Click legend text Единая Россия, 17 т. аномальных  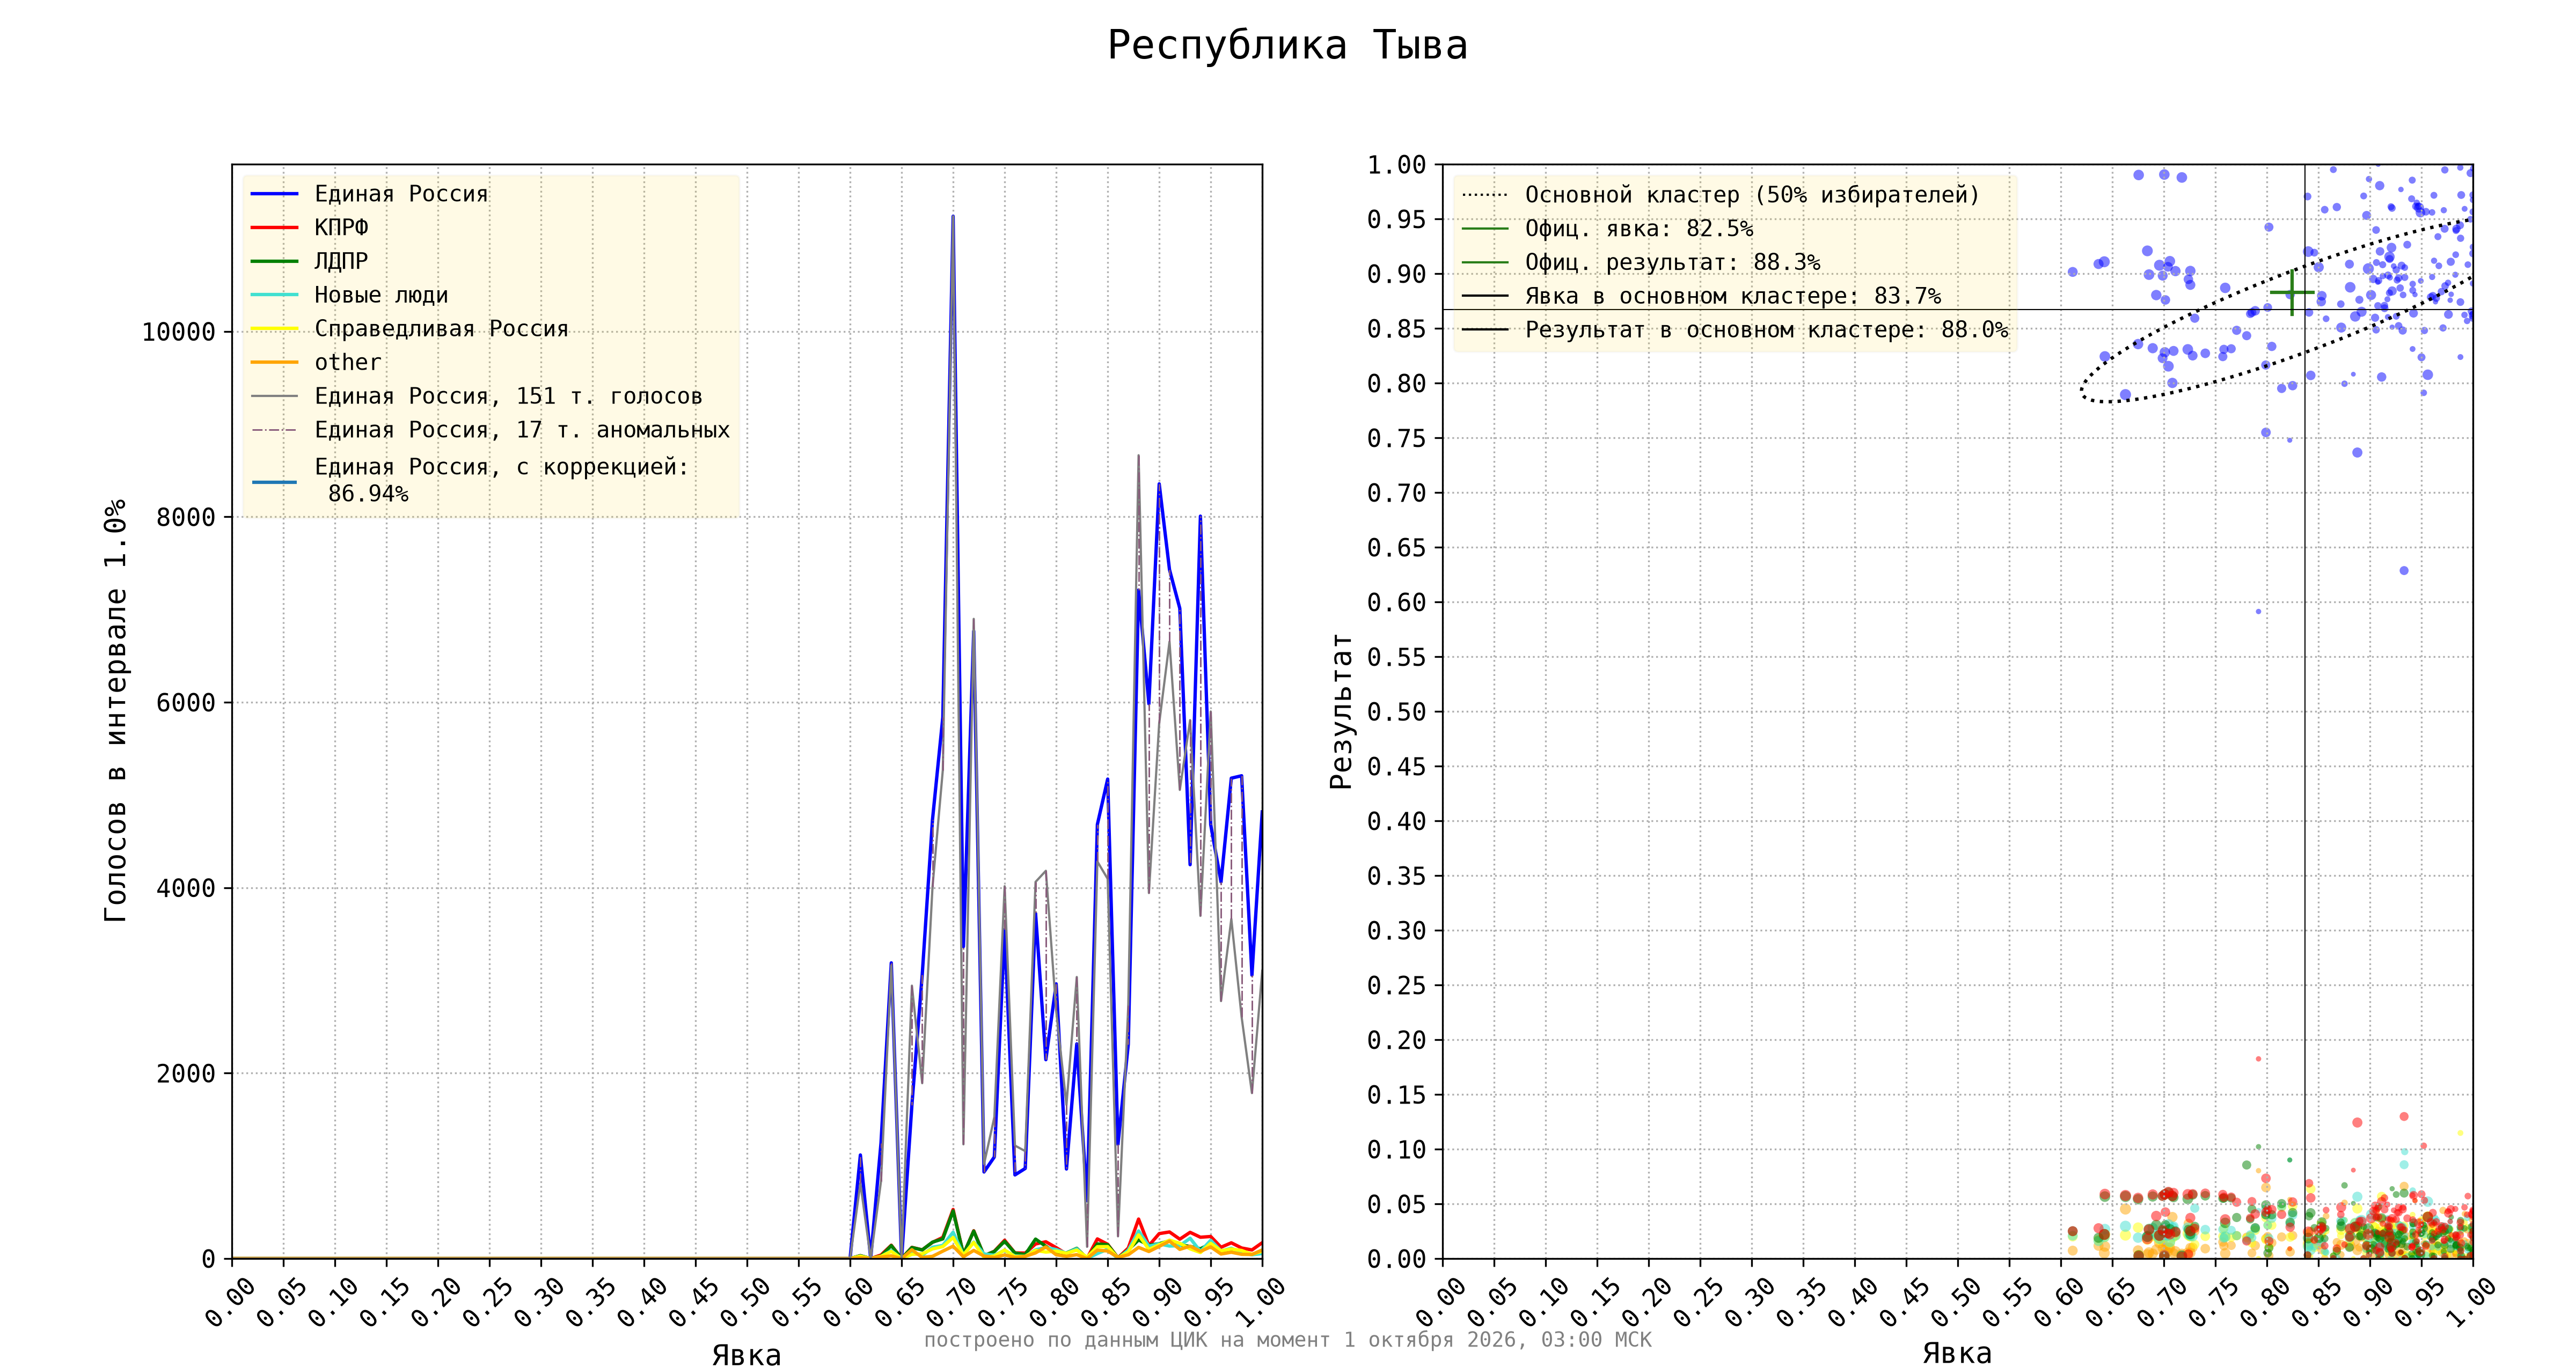(522, 430)
